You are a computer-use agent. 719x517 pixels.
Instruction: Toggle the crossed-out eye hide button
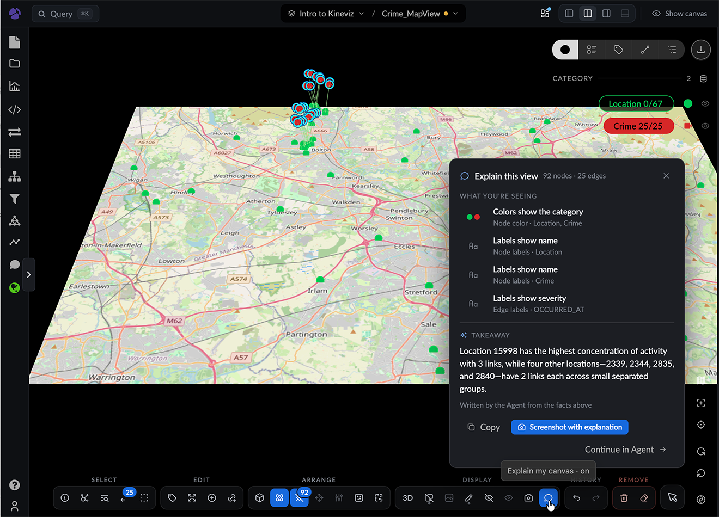coord(489,498)
